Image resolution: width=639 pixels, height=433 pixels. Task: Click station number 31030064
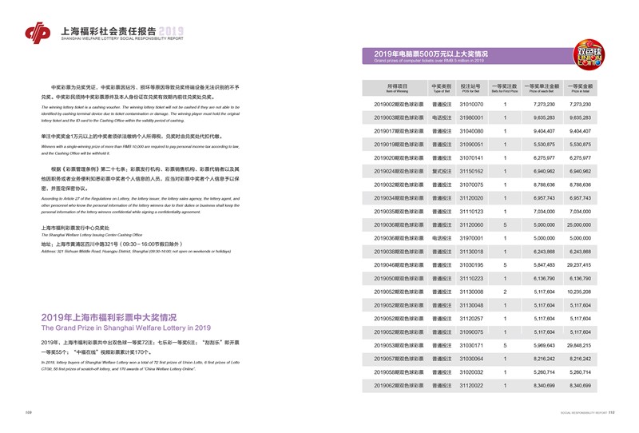[471, 360]
